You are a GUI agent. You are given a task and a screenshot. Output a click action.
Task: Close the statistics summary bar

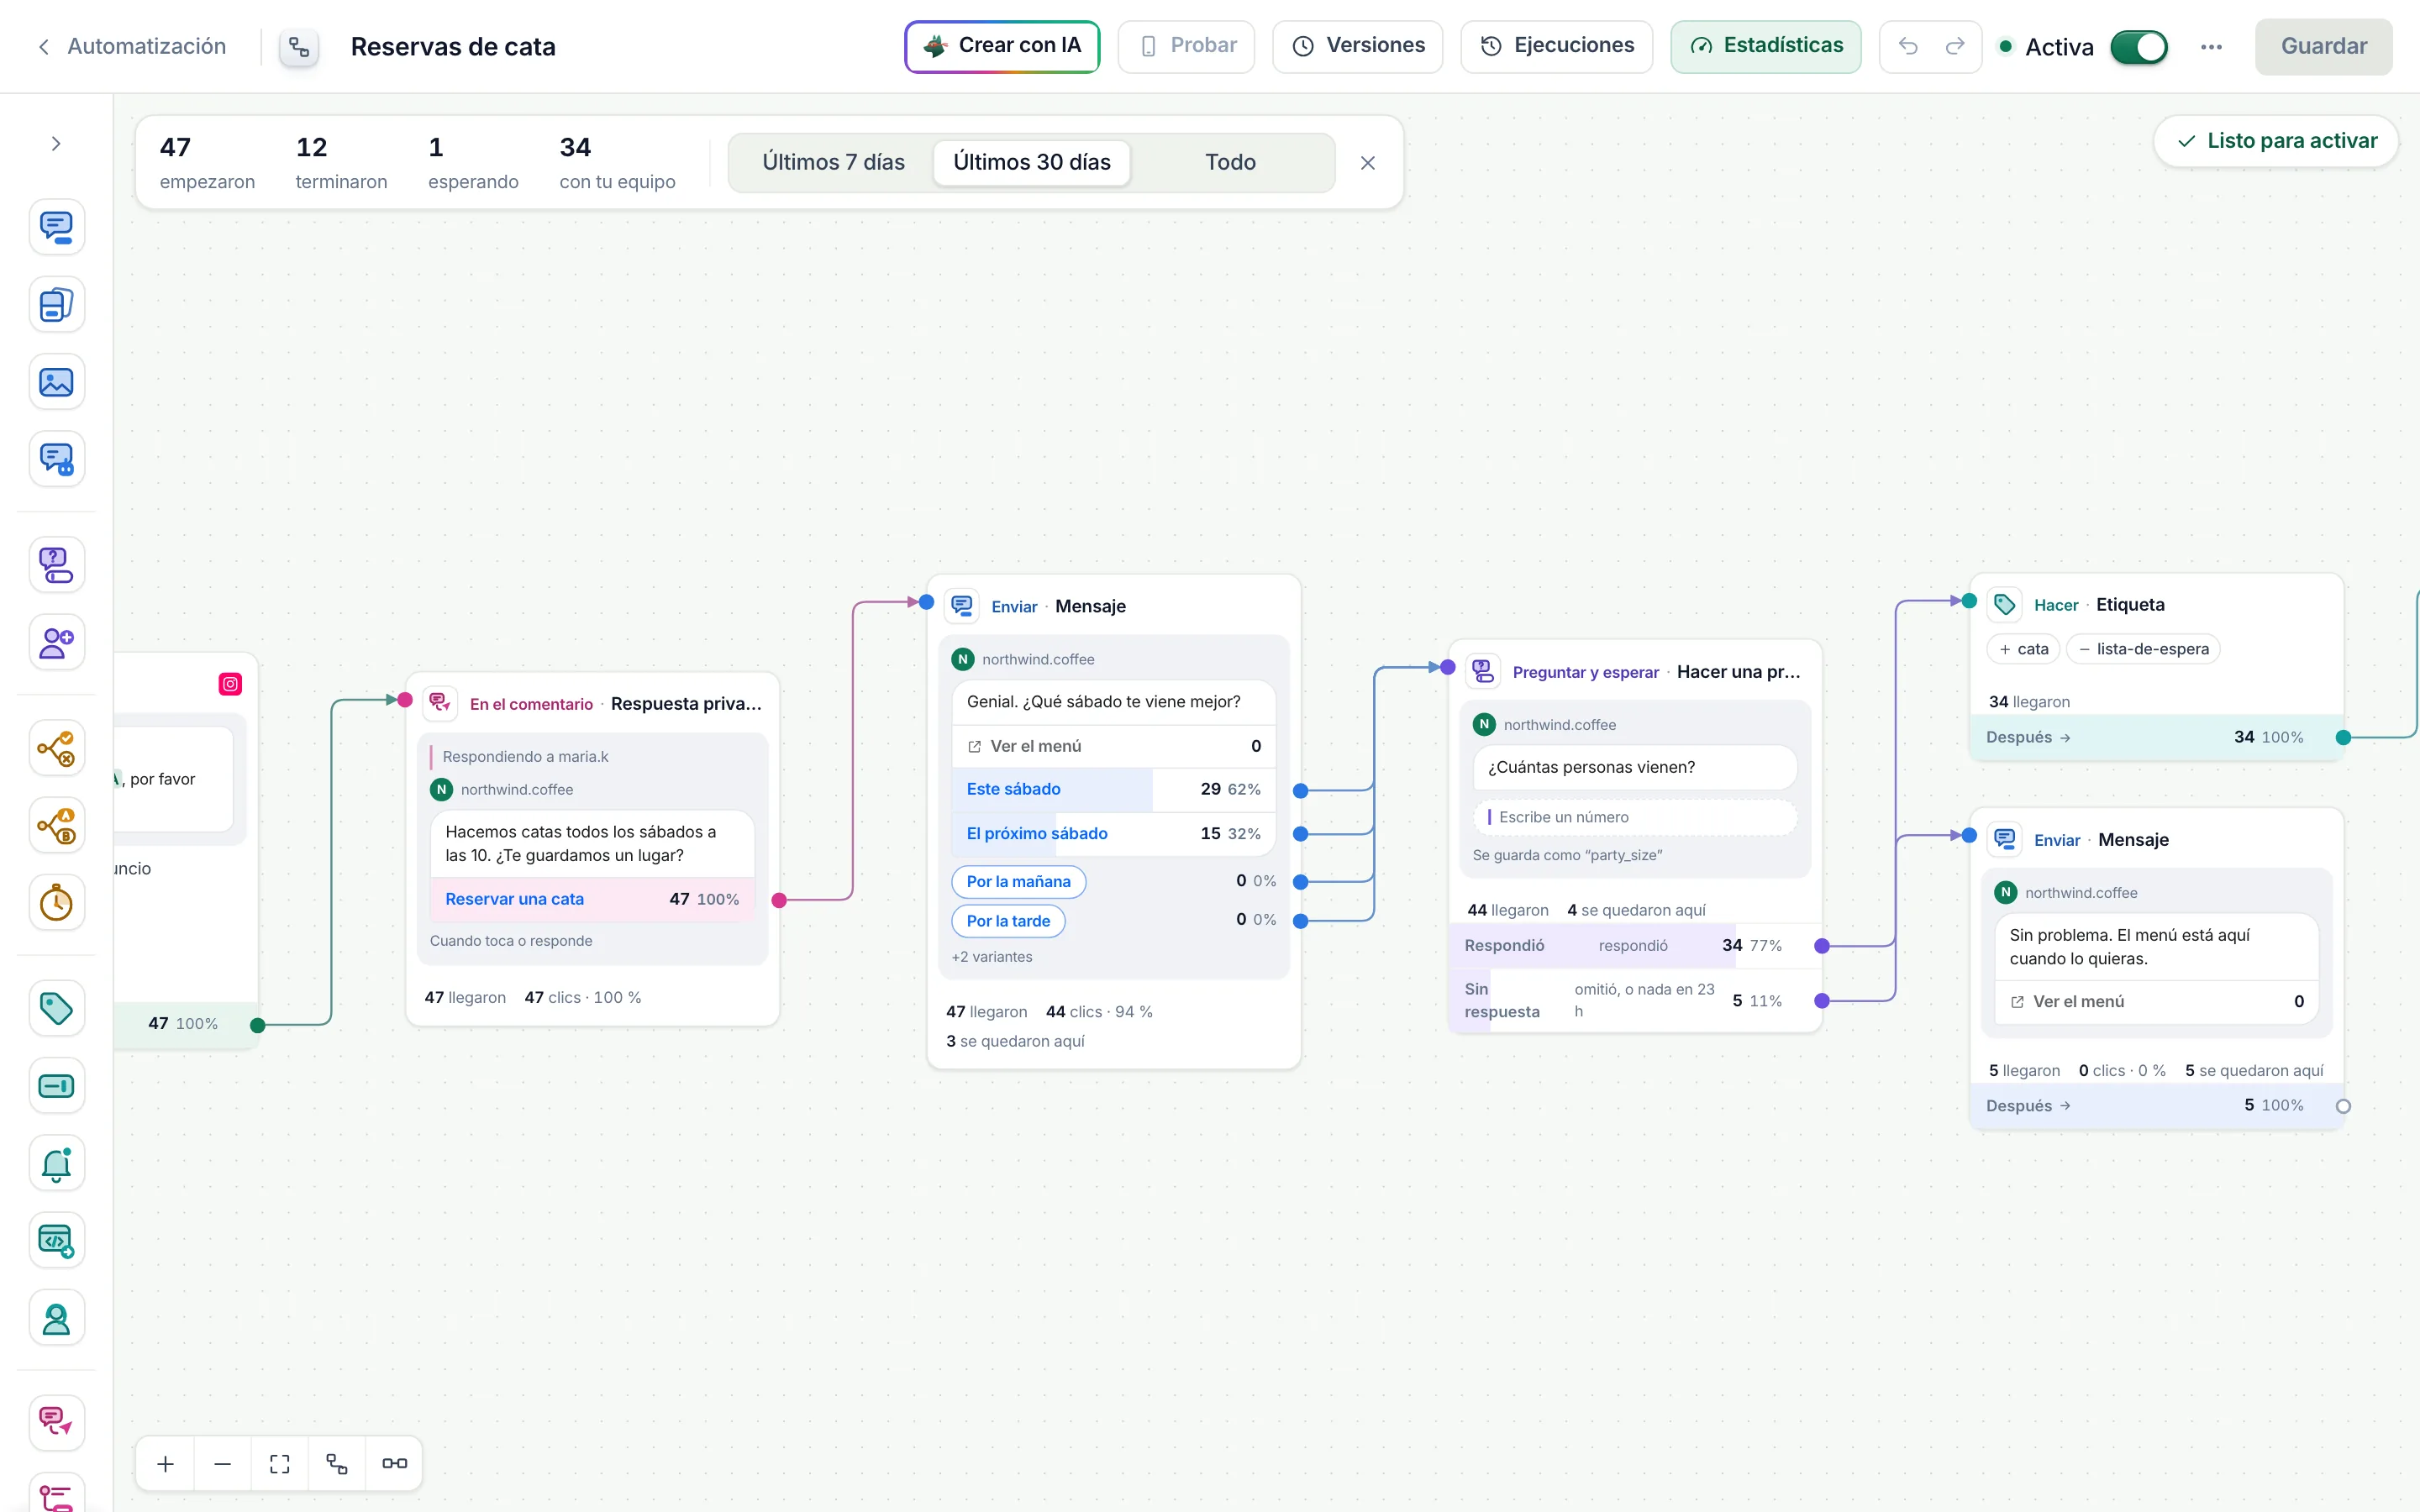pos(1368,163)
